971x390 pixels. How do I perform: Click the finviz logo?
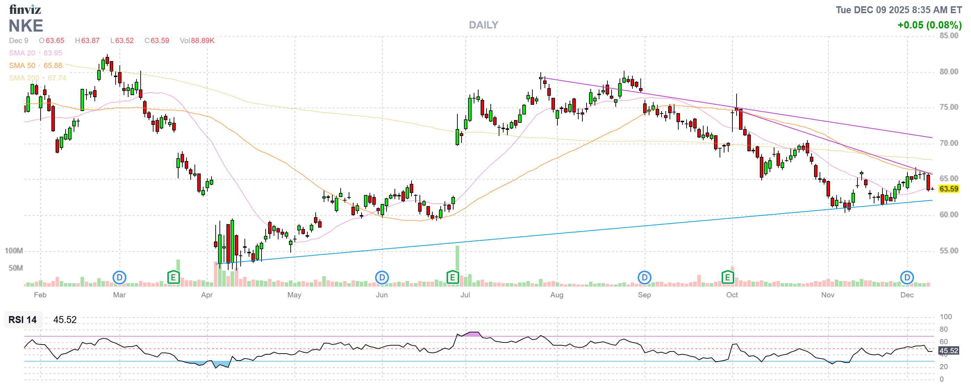[25, 9]
